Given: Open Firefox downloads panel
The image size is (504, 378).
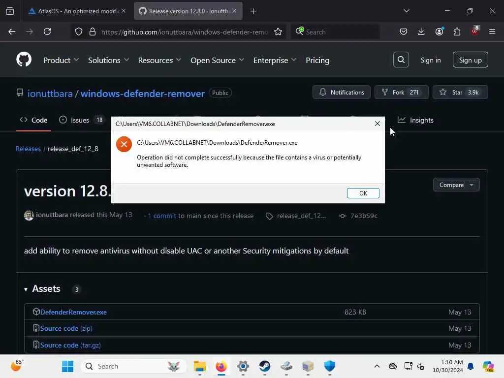Looking at the screenshot, I should pyautogui.click(x=421, y=31).
